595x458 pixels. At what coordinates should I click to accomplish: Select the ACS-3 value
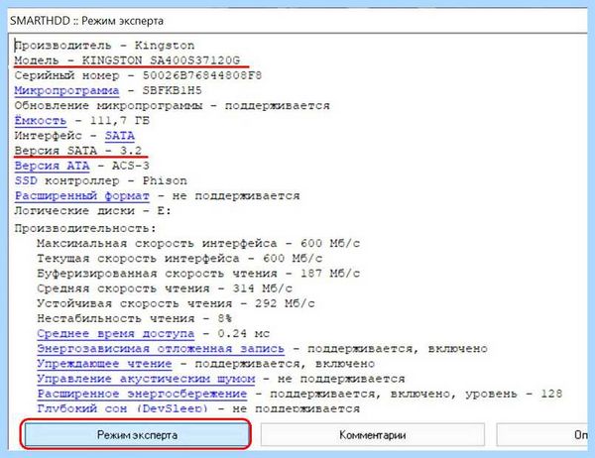(x=131, y=166)
